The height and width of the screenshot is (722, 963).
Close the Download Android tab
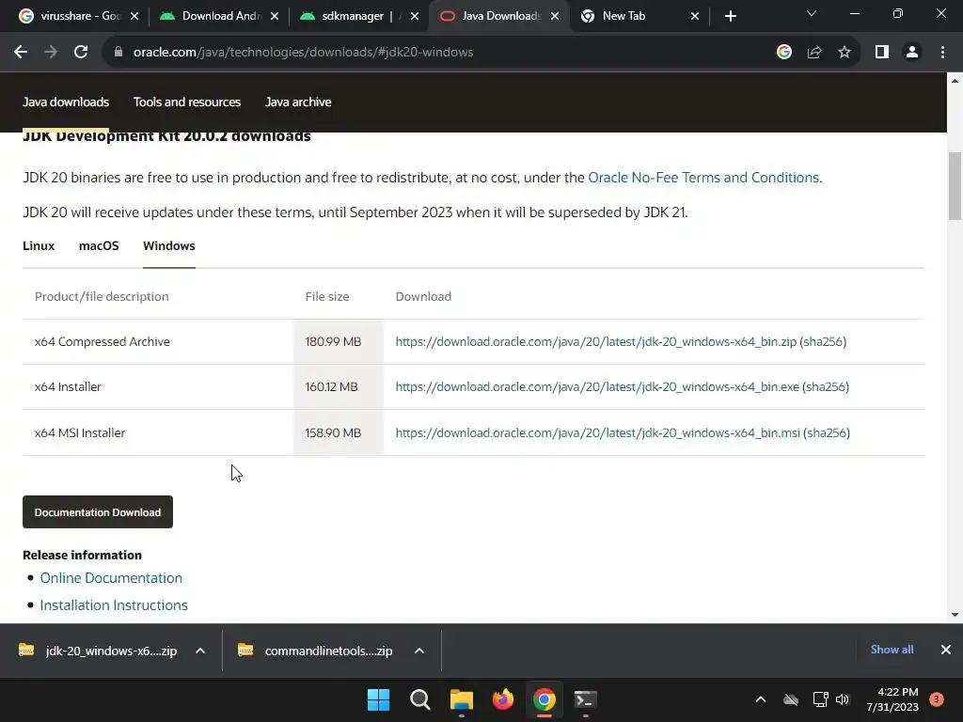pyautogui.click(x=275, y=16)
